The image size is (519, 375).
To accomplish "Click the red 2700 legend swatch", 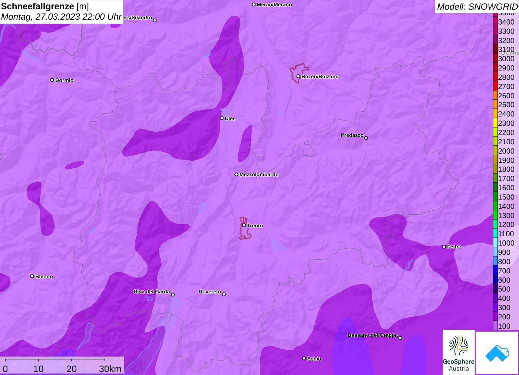I will pos(495,86).
